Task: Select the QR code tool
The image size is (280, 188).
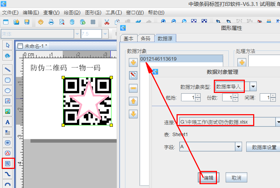Action: click(x=8, y=164)
